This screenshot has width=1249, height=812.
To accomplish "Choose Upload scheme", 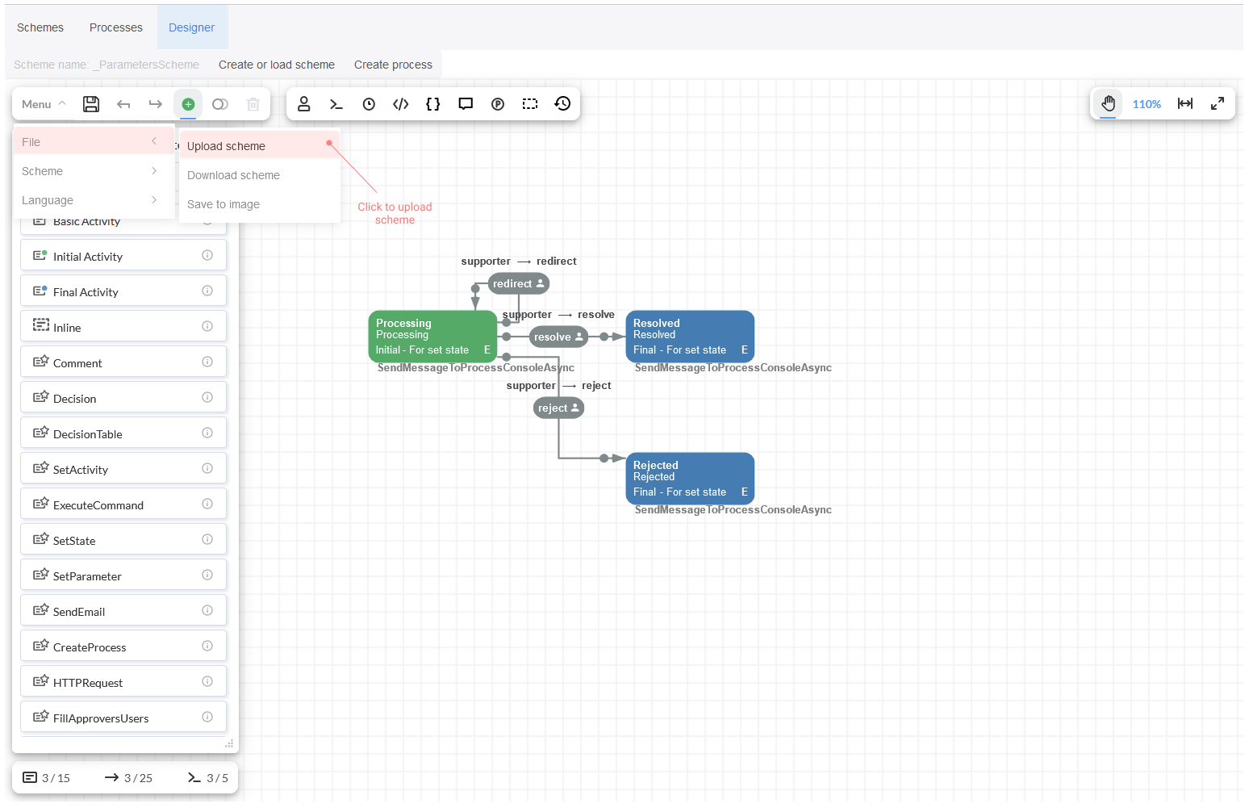I will pyautogui.click(x=259, y=146).
